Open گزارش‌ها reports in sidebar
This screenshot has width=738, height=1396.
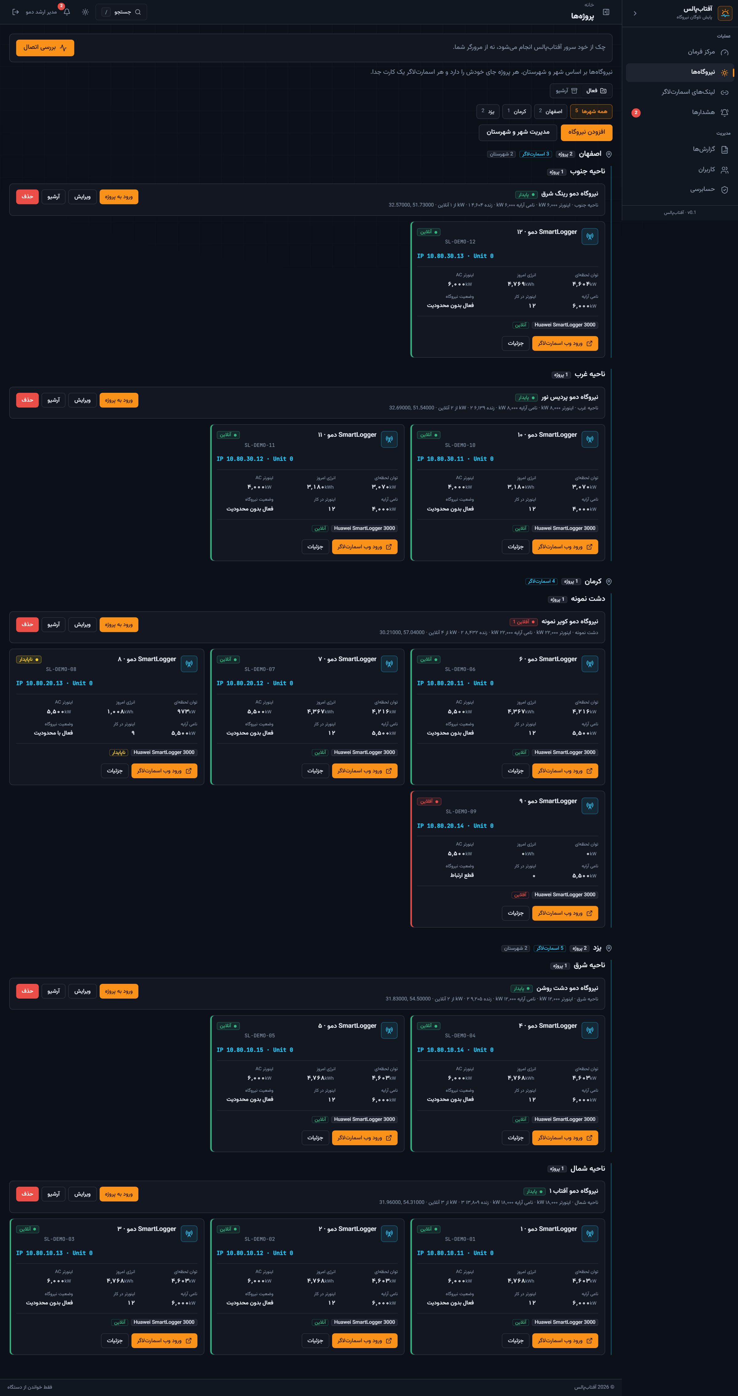[x=680, y=149]
